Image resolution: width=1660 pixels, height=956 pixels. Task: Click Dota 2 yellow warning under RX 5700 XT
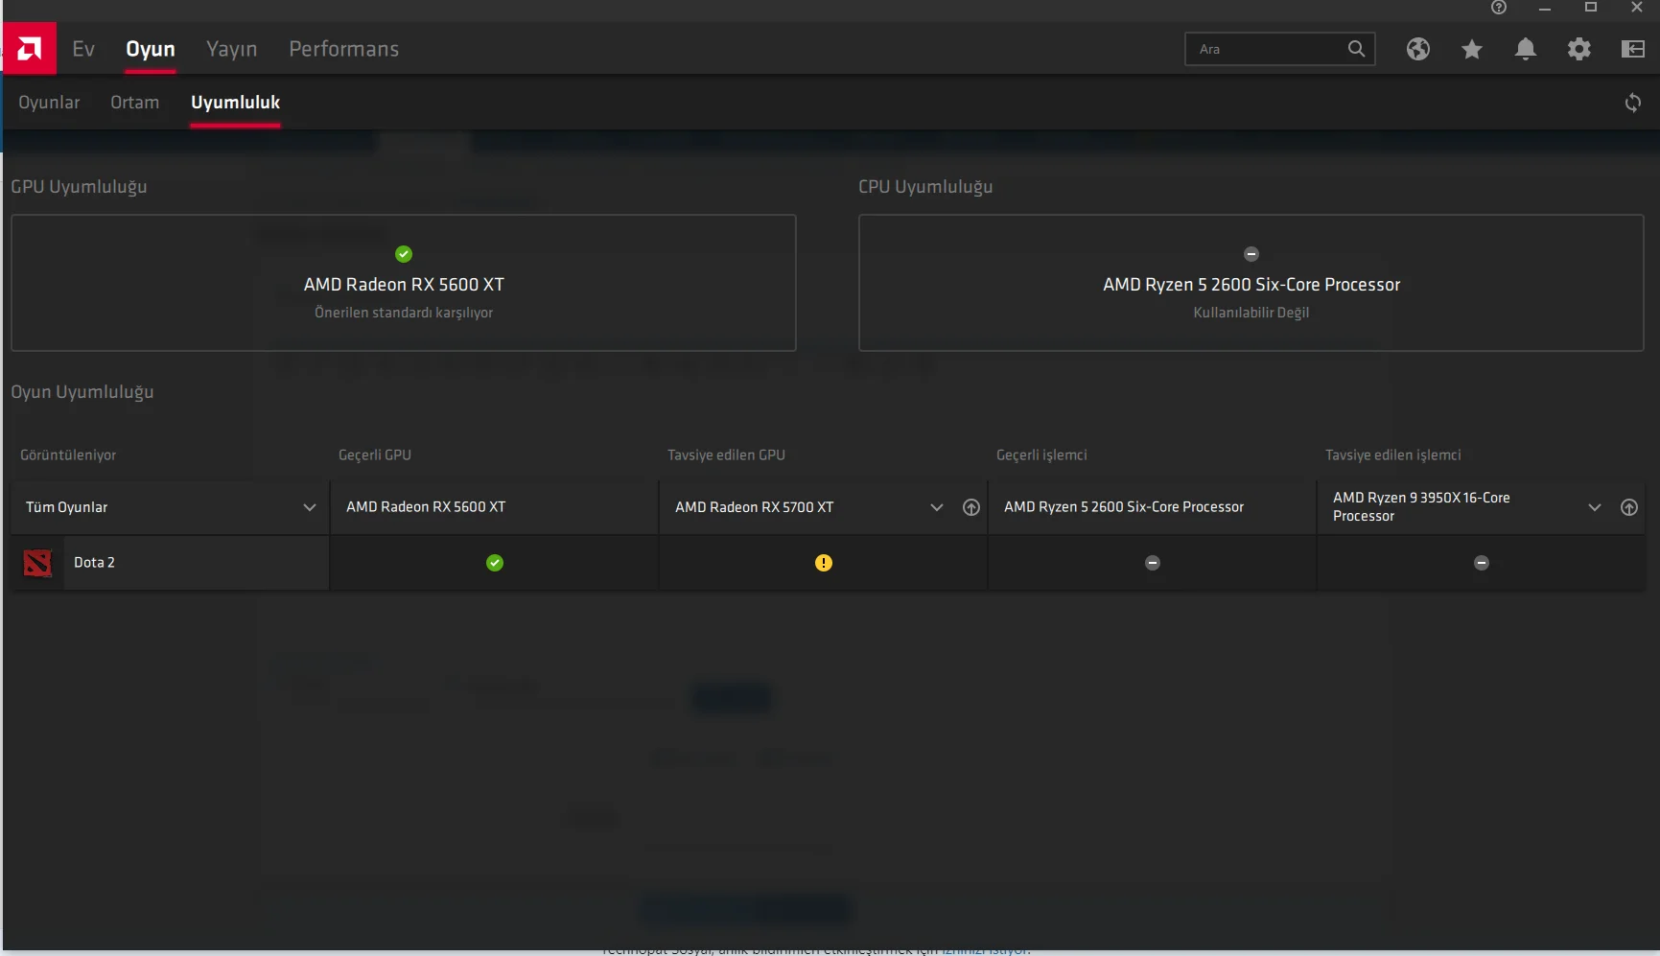coord(824,563)
